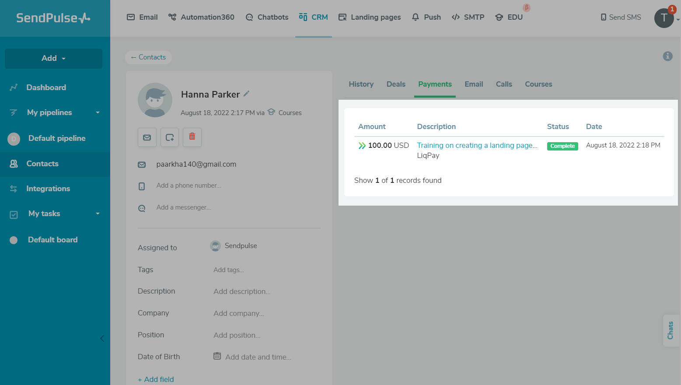Click the Contacts people icon in sidebar
681x385 pixels.
point(14,164)
